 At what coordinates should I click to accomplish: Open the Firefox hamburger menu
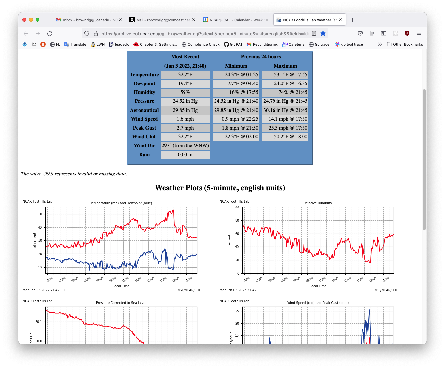coord(419,33)
